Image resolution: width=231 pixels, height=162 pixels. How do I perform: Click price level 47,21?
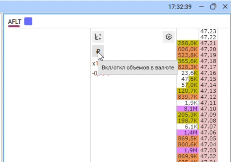click(208, 43)
